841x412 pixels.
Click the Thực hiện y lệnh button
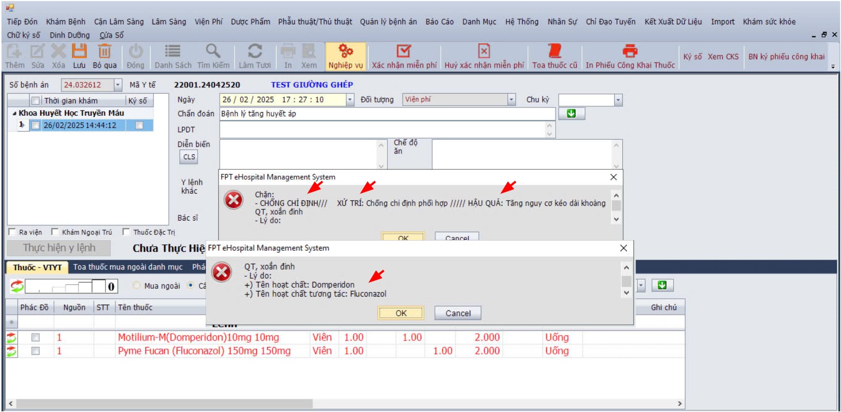pos(59,248)
